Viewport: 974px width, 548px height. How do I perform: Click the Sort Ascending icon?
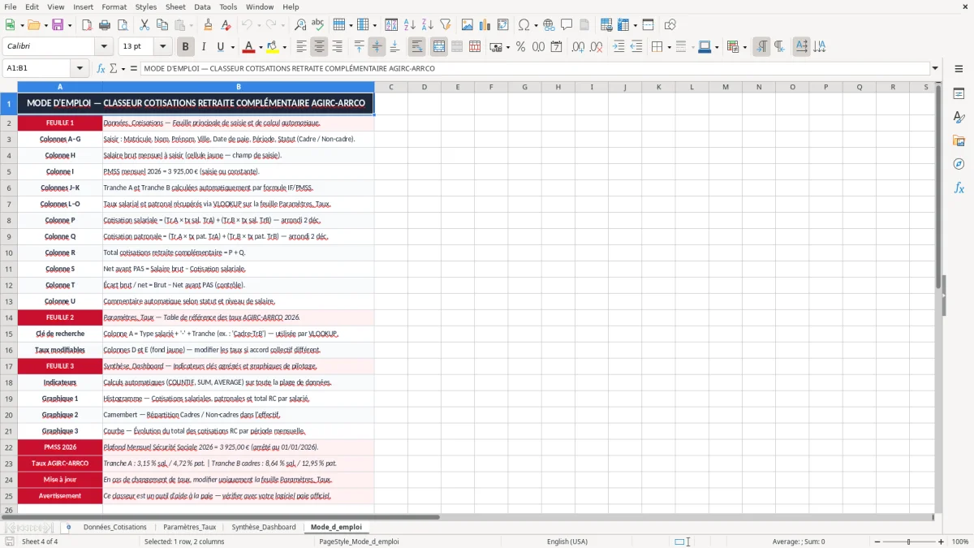410,25
